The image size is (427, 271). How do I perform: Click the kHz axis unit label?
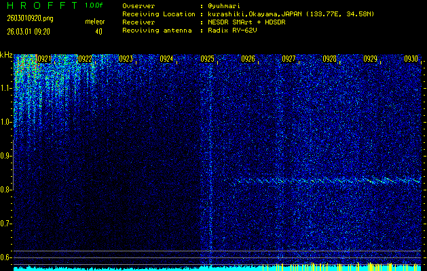point(6,55)
